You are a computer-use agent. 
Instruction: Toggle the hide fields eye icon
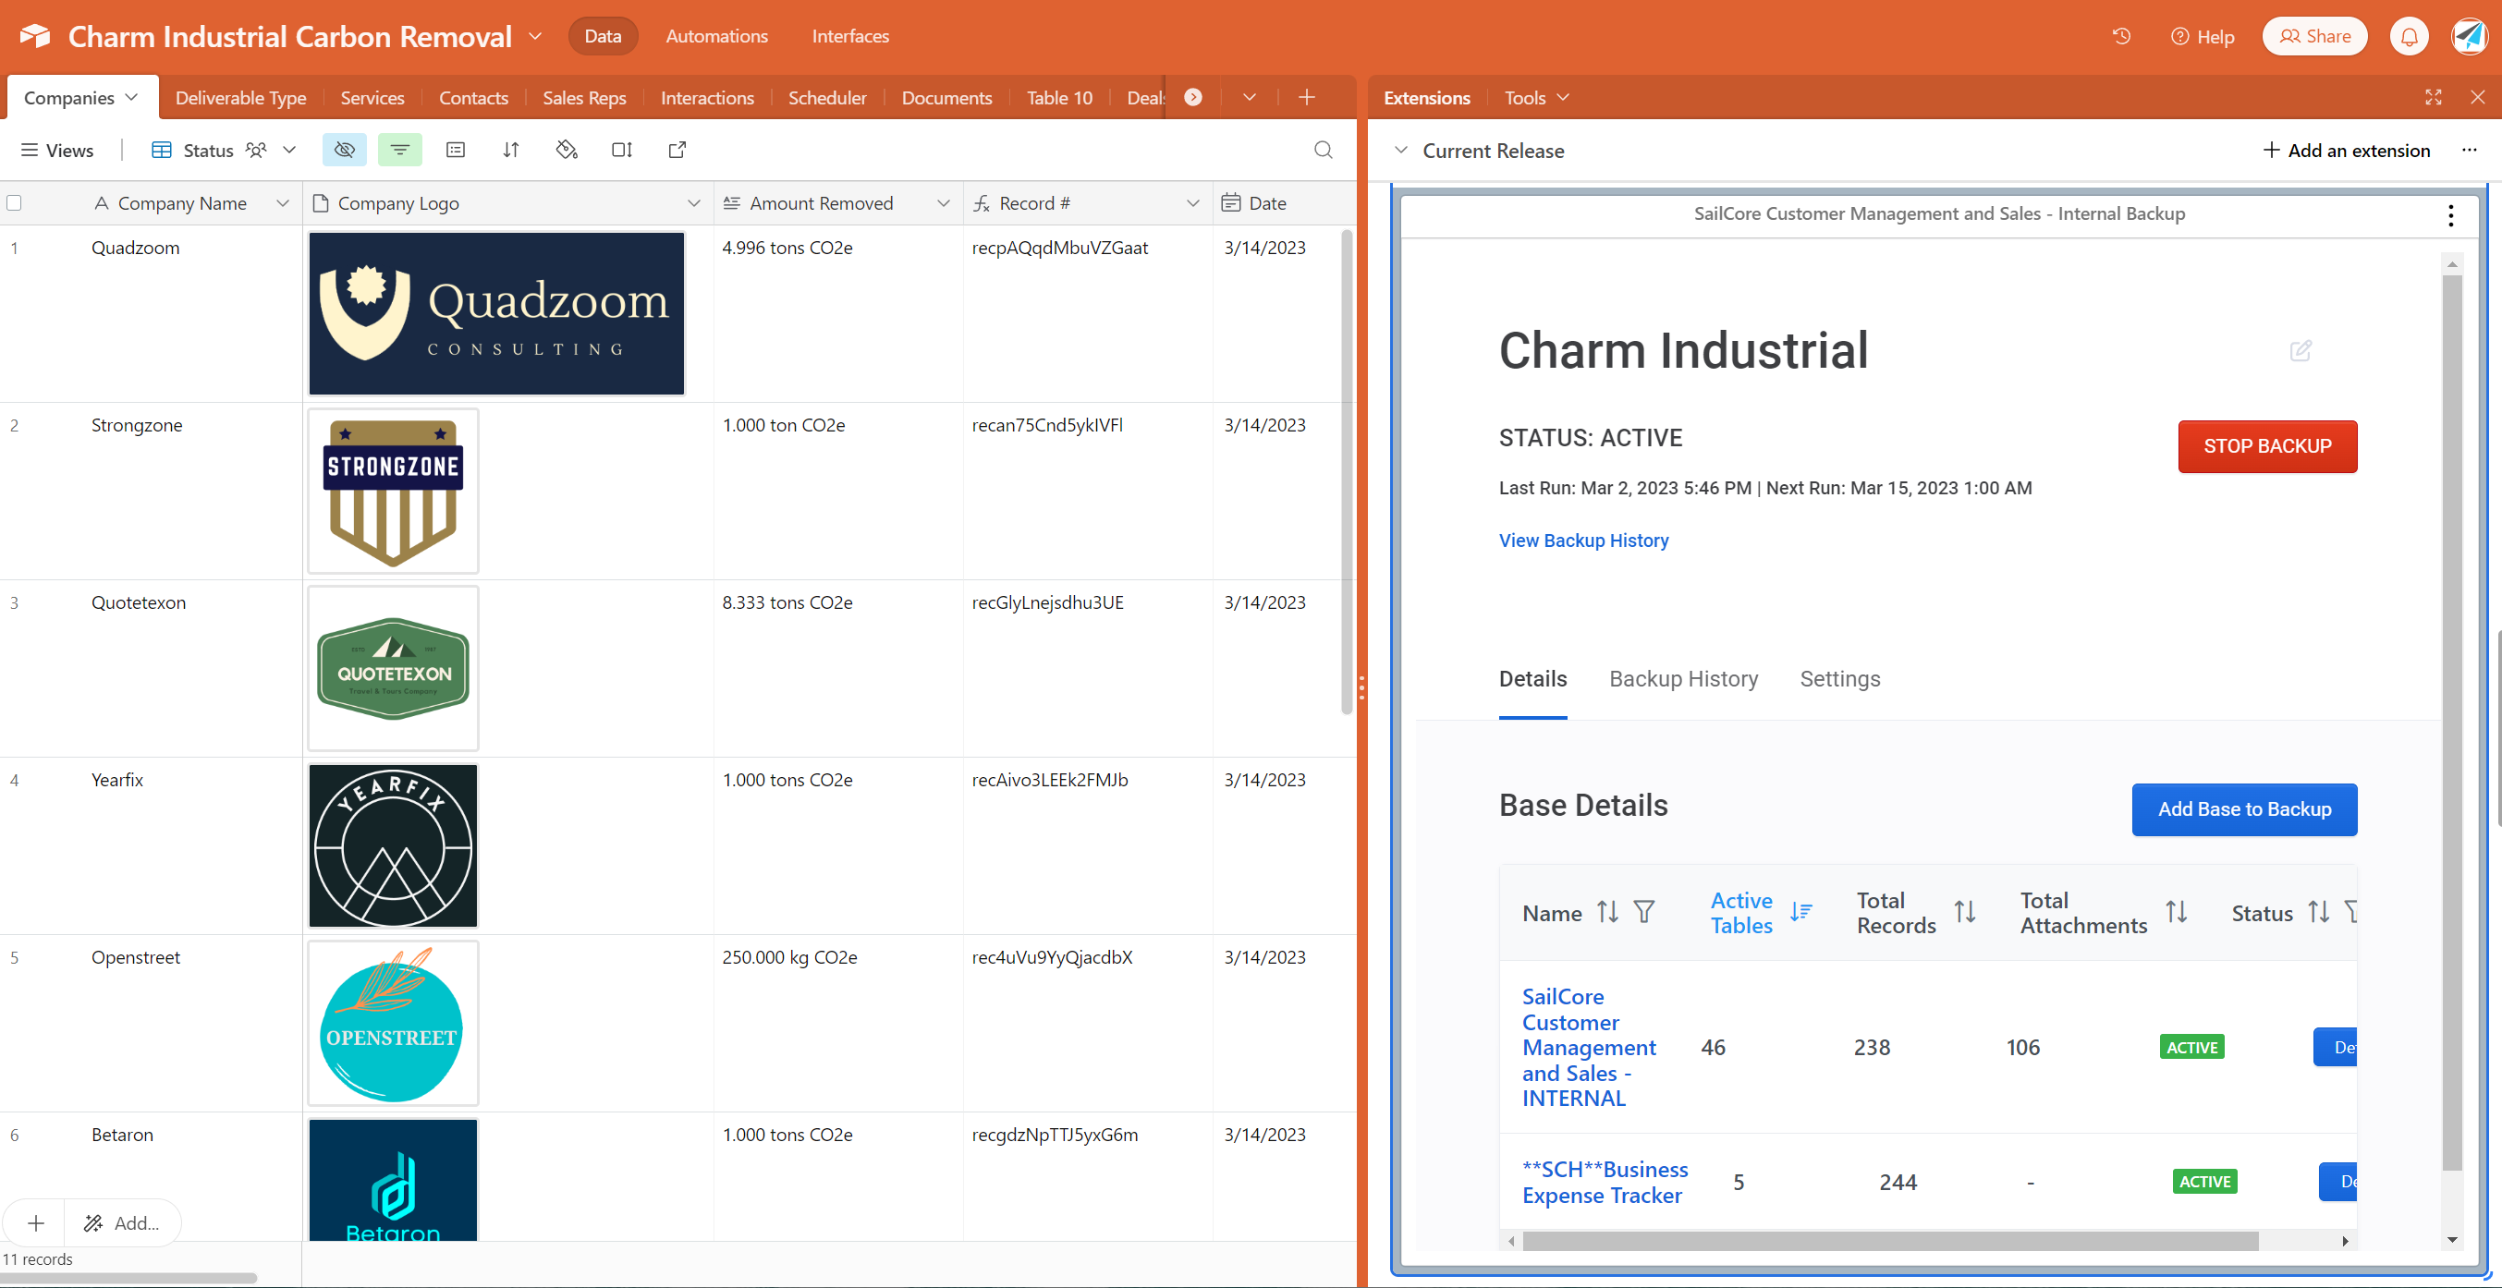pyautogui.click(x=344, y=150)
